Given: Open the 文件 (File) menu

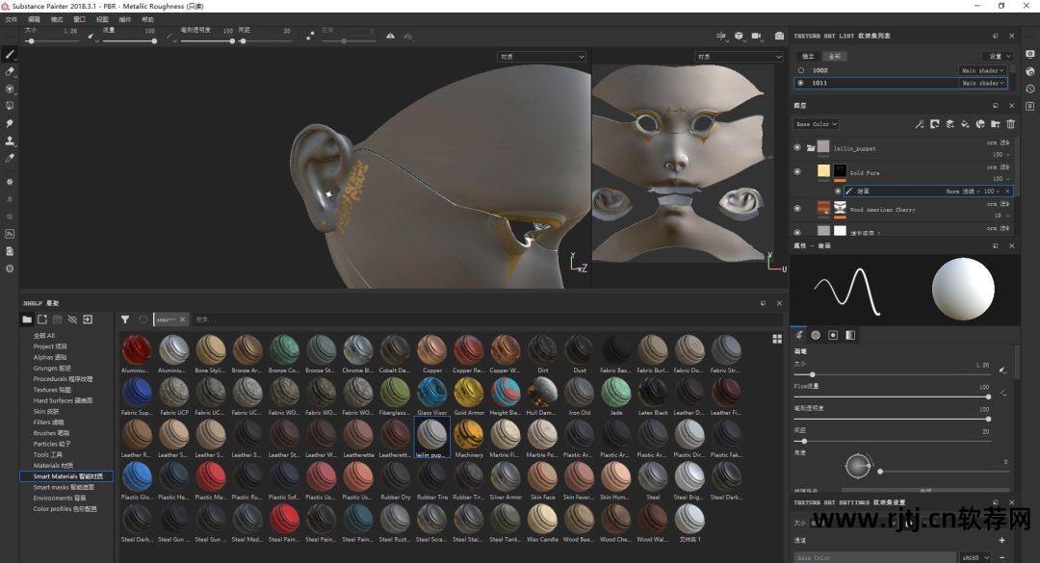Looking at the screenshot, I should tap(11, 19).
